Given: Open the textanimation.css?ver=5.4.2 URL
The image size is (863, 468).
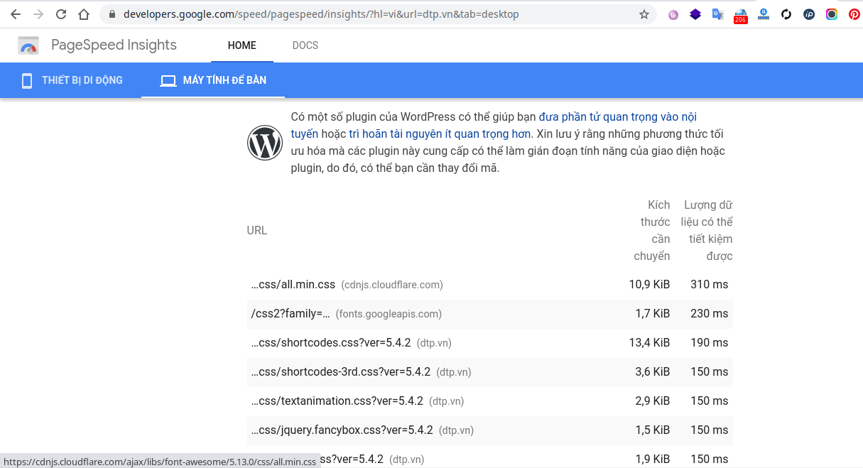Looking at the screenshot, I should pos(337,401).
